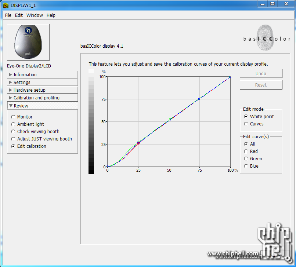Collapse the Review section
The height and width of the screenshot is (267, 296).
(x=43, y=106)
